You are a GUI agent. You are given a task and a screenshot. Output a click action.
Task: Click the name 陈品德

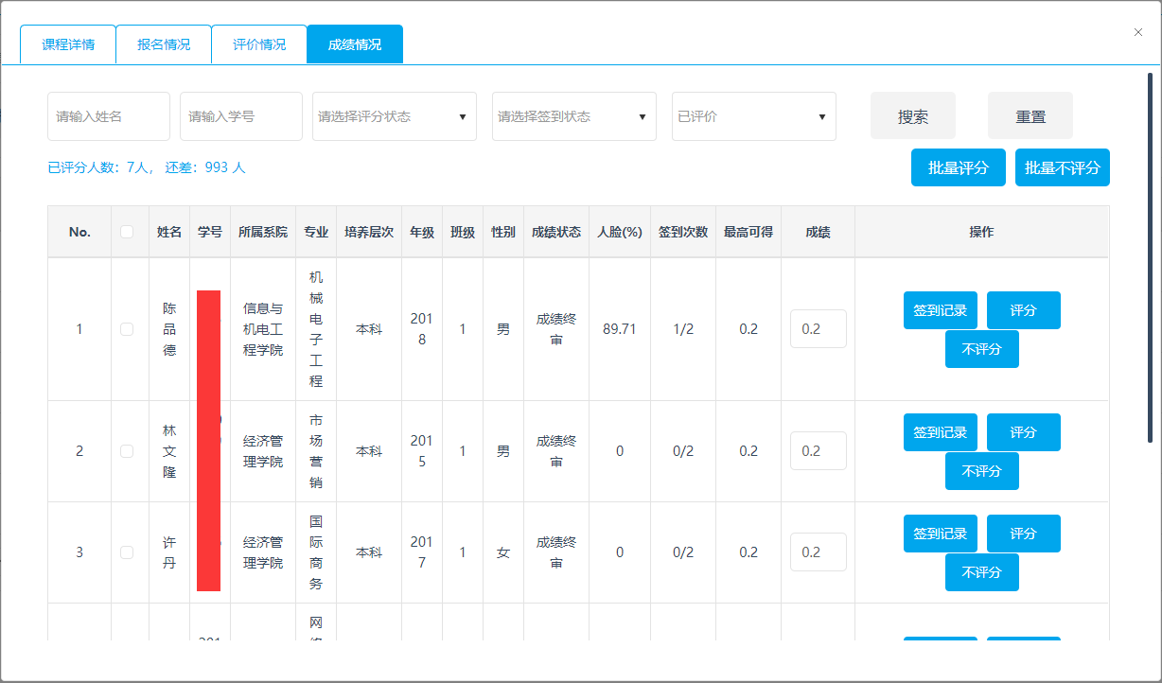(169, 329)
